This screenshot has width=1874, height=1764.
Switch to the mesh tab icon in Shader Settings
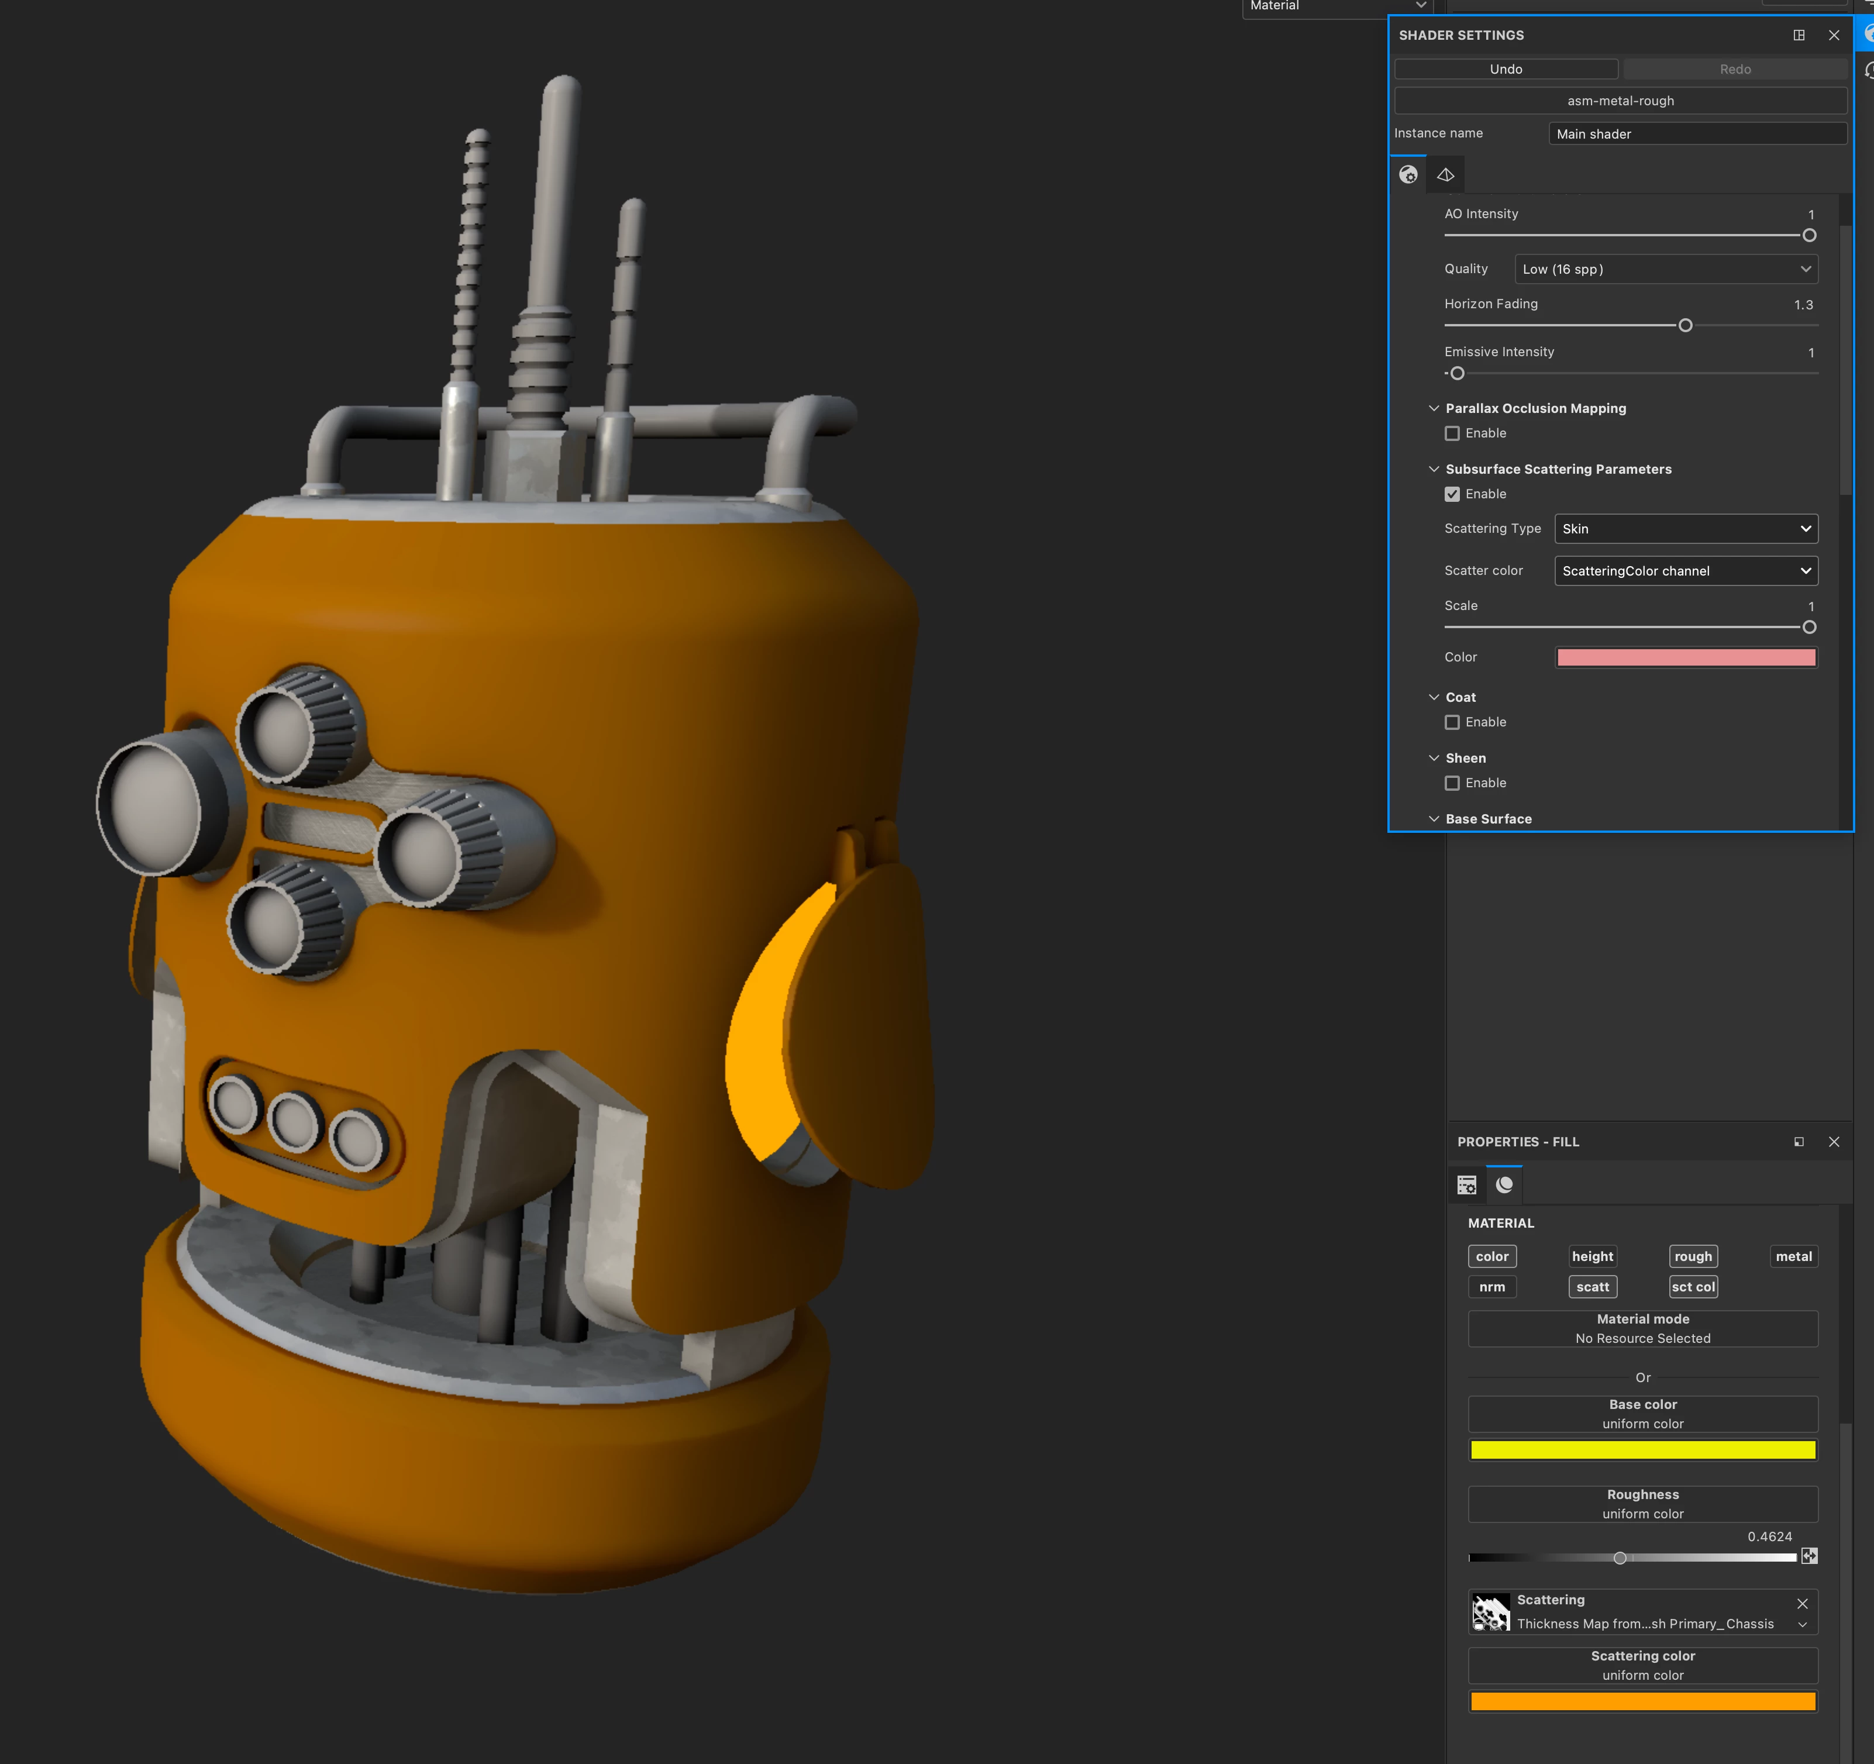pyautogui.click(x=1445, y=174)
